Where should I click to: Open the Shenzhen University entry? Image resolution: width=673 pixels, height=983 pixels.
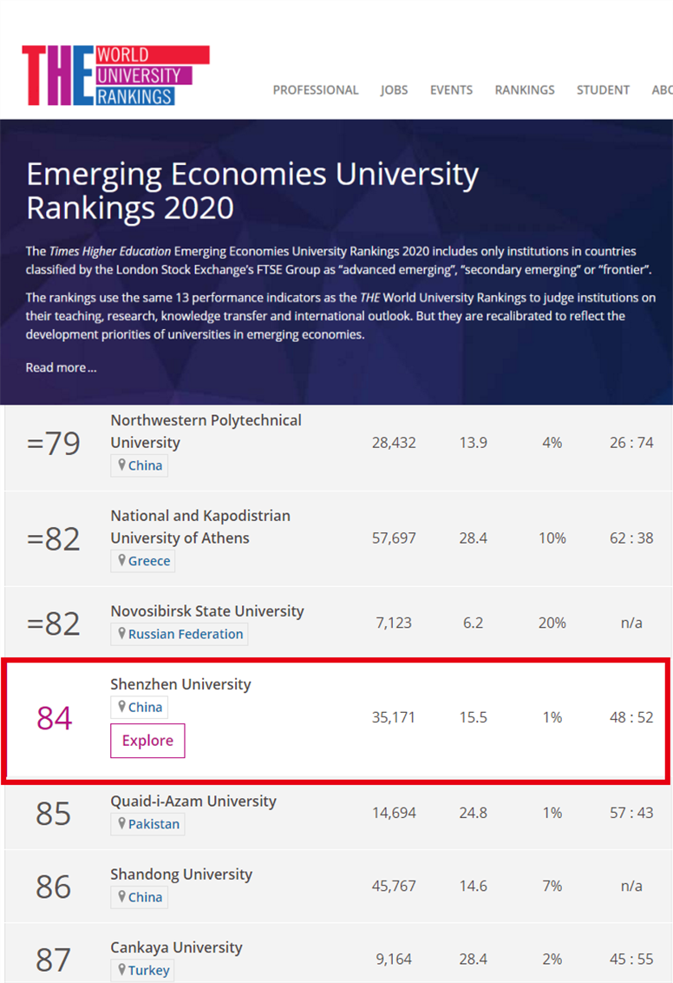tap(180, 684)
